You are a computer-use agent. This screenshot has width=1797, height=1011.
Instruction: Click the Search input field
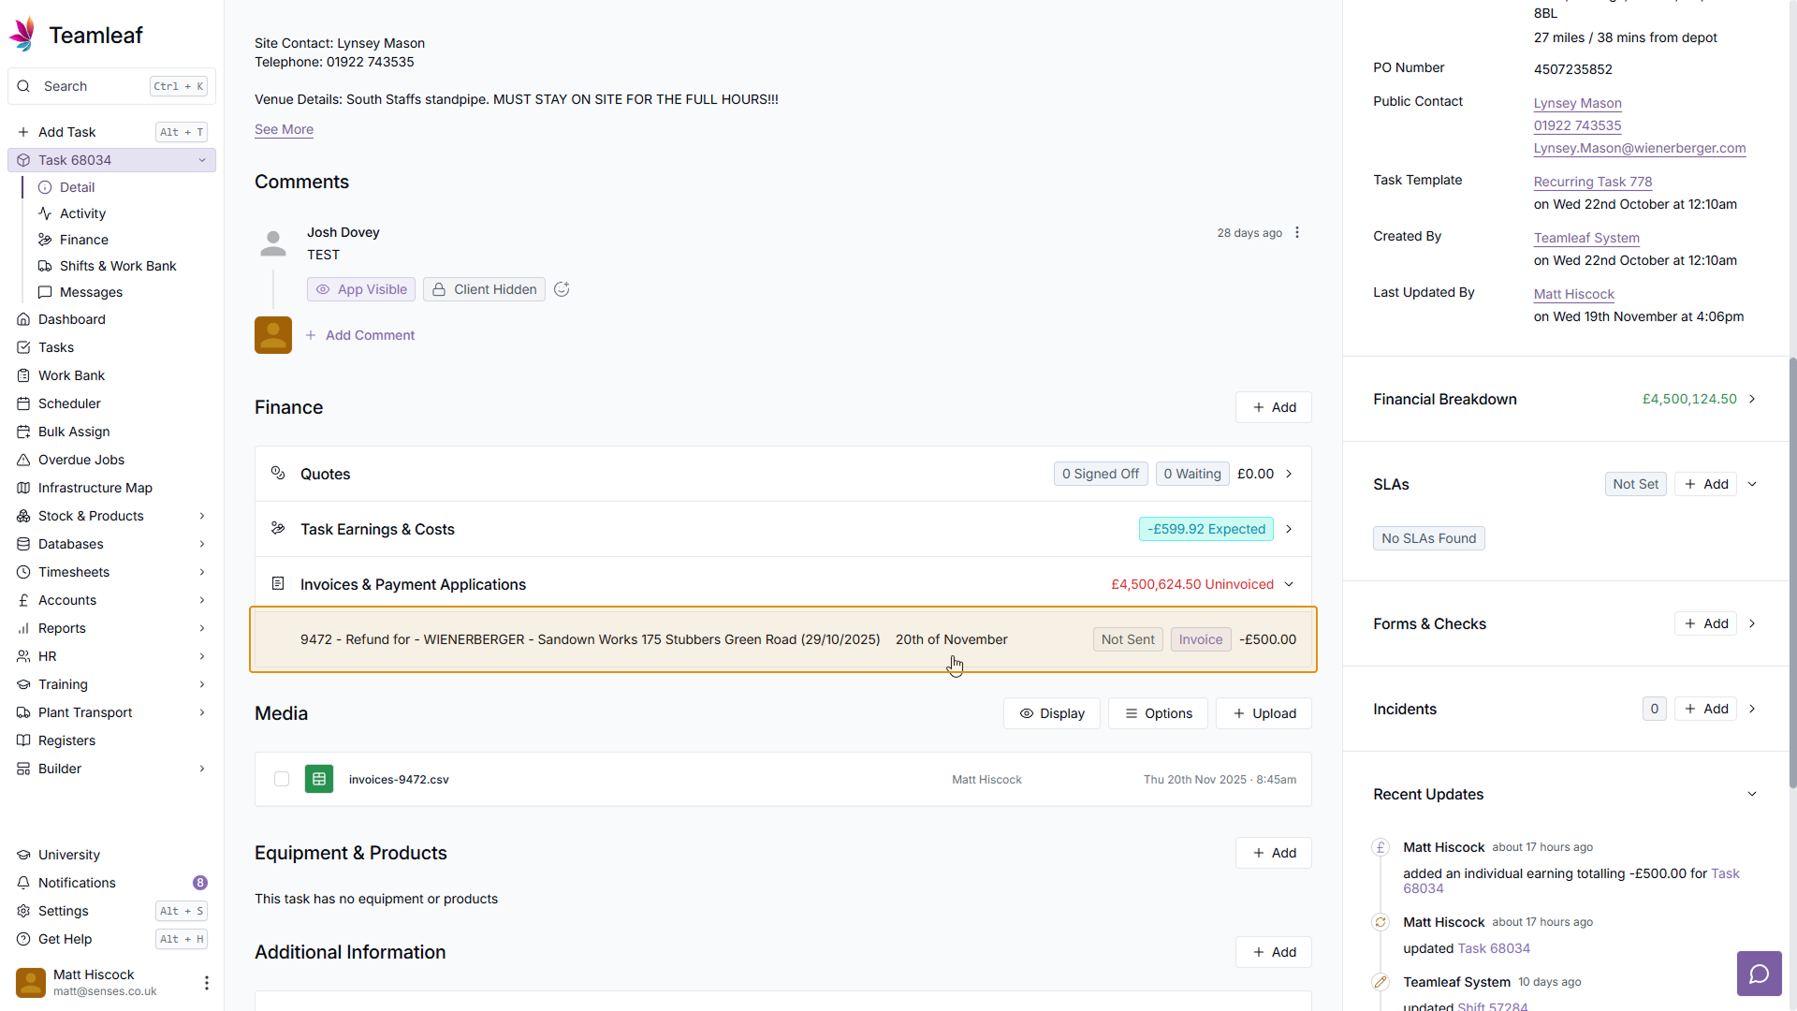coord(94,86)
